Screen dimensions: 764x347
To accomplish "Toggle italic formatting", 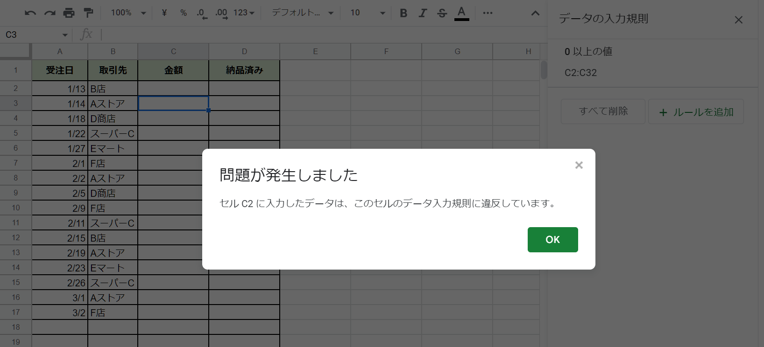I will point(423,13).
